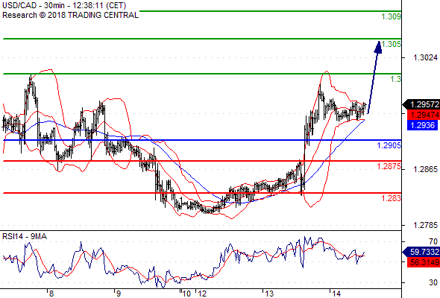440x298 pixels.
Task: Click date marker 10 on time axis
Action: (x=186, y=294)
